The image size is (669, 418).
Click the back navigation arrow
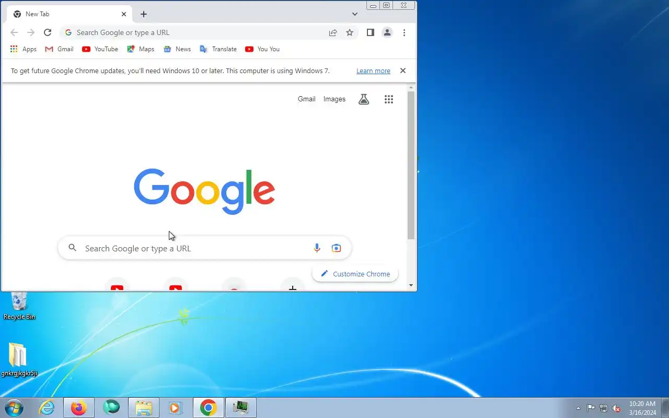point(14,32)
